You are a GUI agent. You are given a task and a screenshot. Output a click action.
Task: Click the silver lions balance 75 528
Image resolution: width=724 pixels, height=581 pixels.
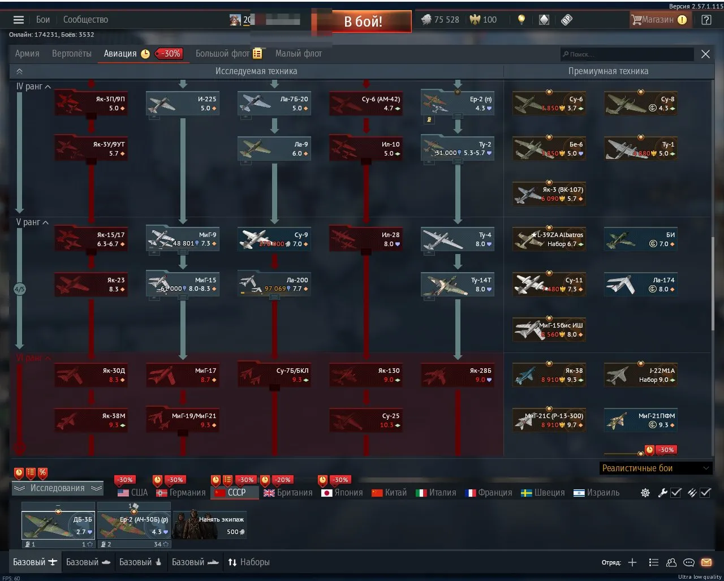click(441, 19)
